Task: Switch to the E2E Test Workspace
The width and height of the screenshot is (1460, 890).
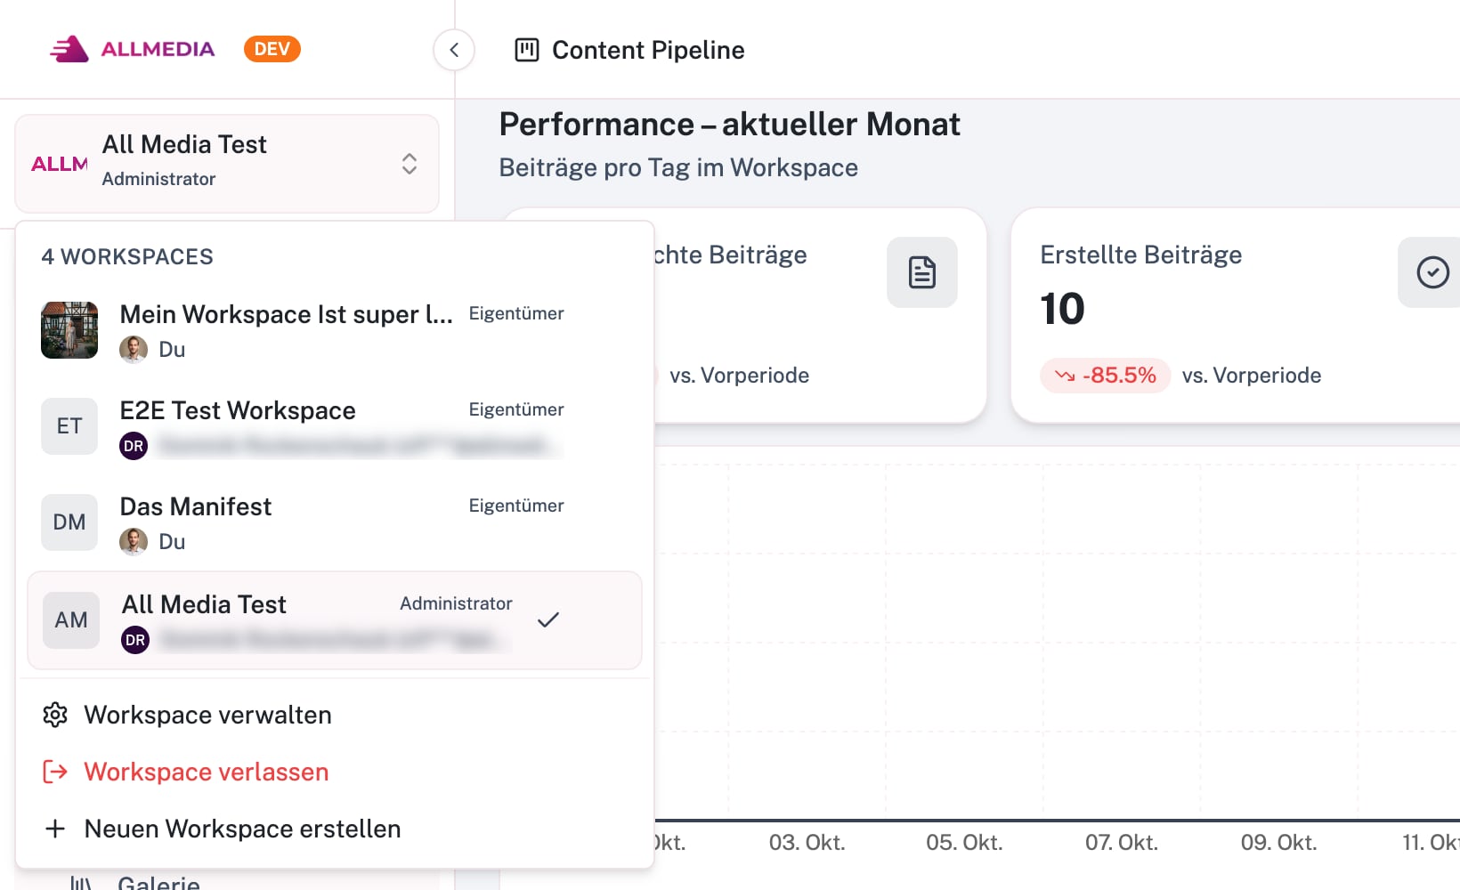Action: pos(335,426)
